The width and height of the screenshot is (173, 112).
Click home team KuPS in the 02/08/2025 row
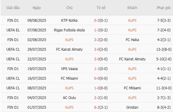tap(69, 40)
